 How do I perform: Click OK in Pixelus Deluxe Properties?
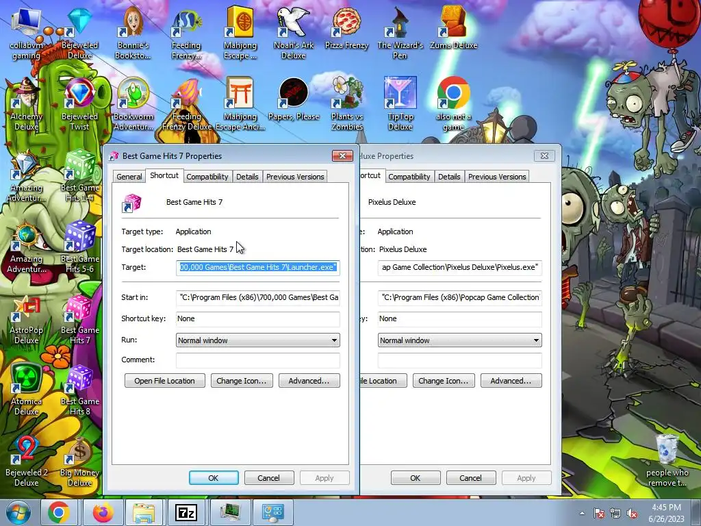[x=416, y=477]
